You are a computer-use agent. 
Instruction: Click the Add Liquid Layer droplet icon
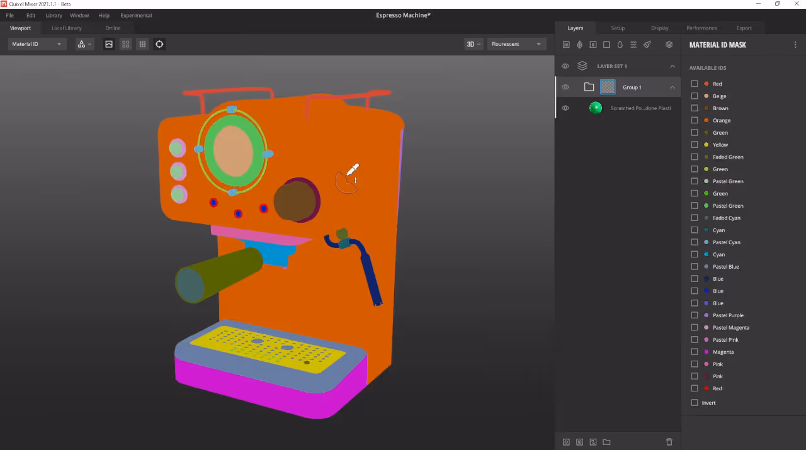coord(620,45)
